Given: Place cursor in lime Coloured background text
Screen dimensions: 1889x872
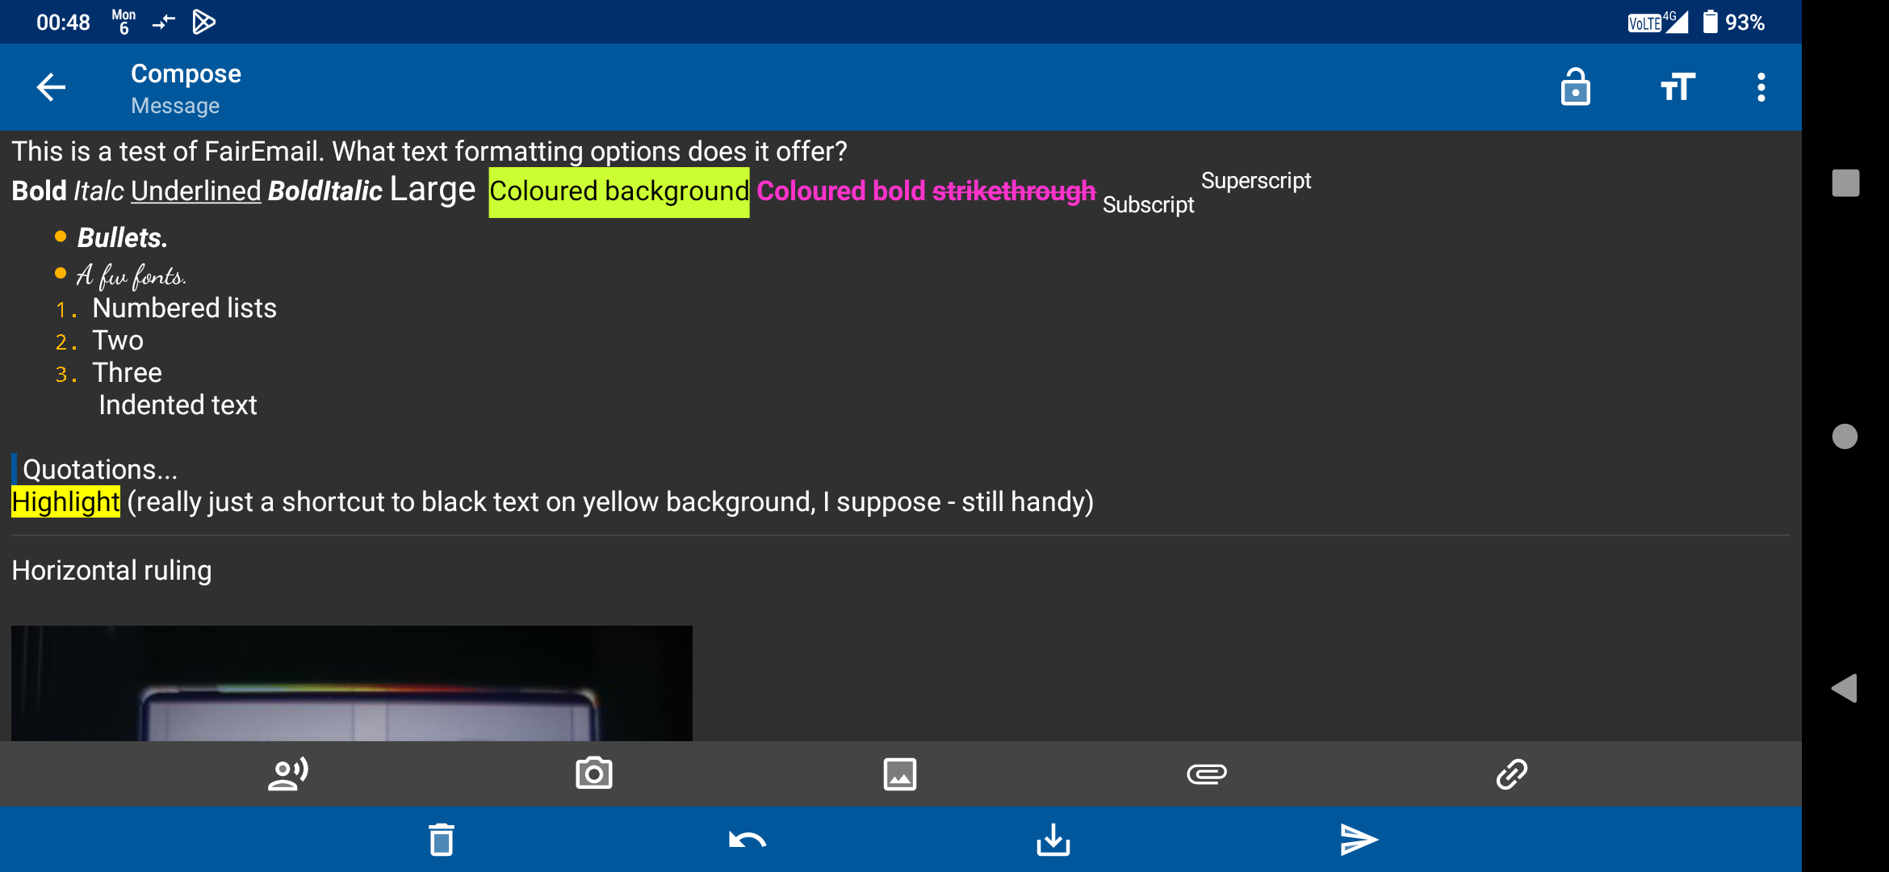Looking at the screenshot, I should (618, 192).
